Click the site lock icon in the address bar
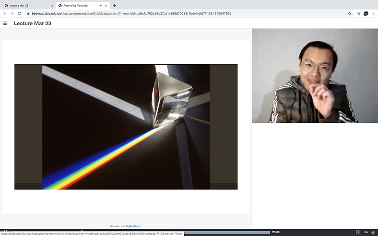Image resolution: width=378 pixels, height=236 pixels. (28, 13)
